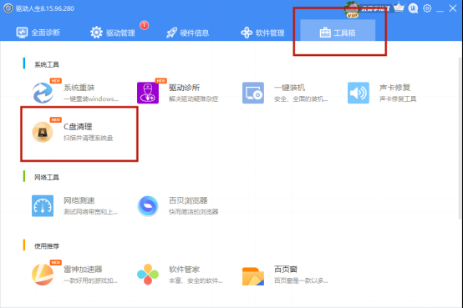Open the 网络测速 network speed test icon

(43, 205)
